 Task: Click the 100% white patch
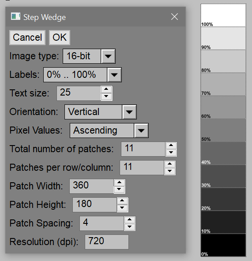[x=223, y=15]
